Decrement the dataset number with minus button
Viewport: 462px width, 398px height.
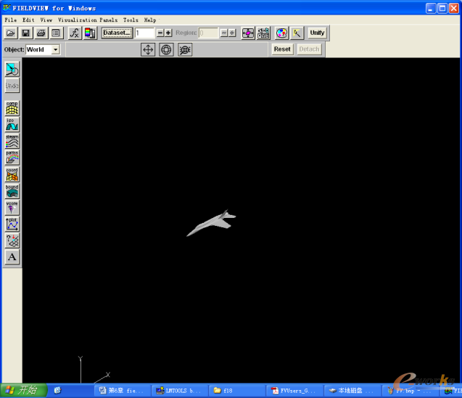click(160, 33)
